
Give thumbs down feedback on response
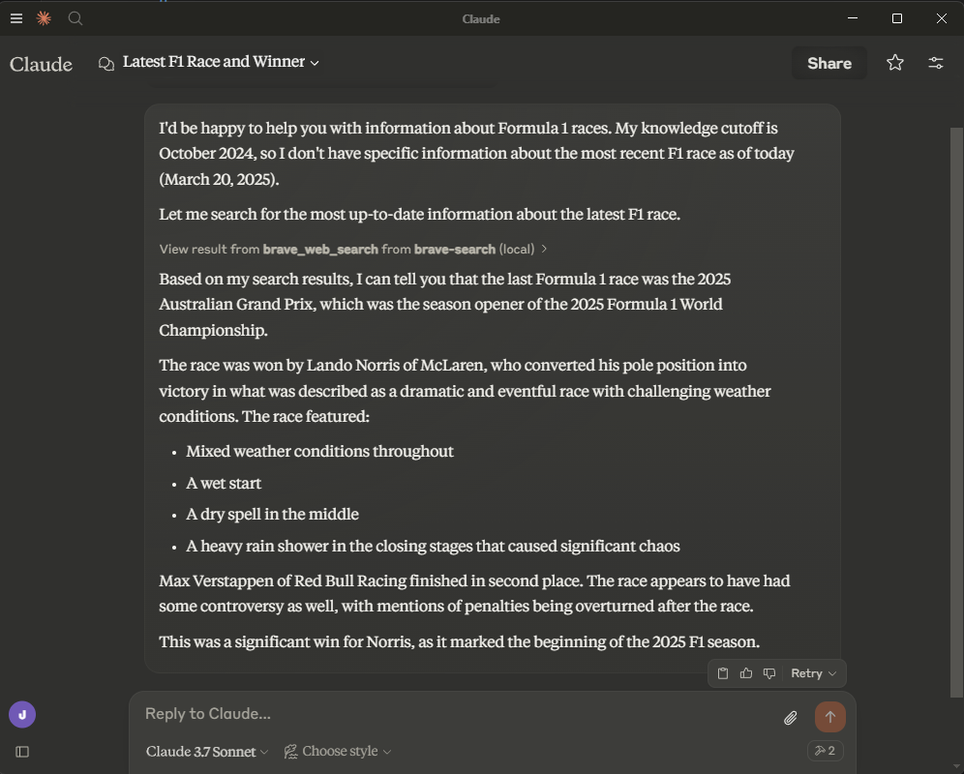pos(769,673)
